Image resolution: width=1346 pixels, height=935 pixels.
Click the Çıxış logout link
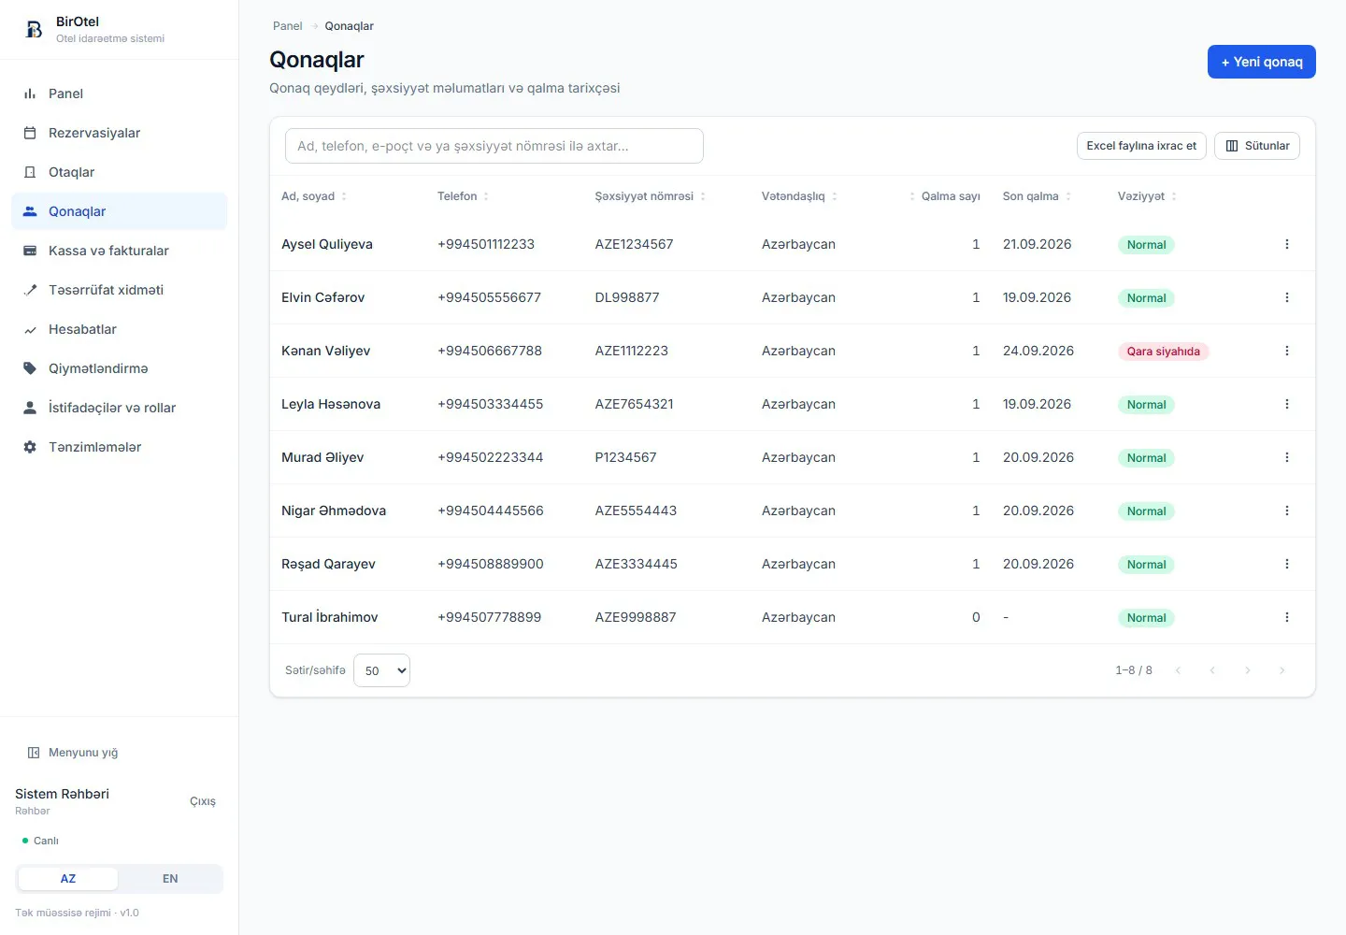tap(203, 801)
